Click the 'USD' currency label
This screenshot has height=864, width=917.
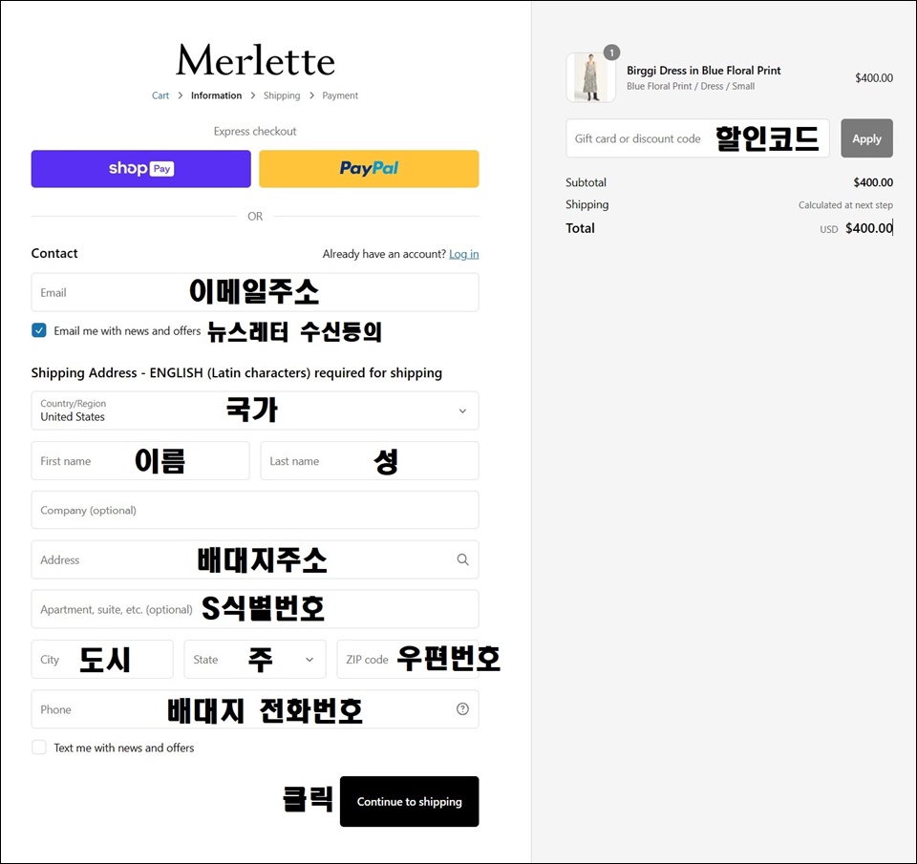[829, 230]
